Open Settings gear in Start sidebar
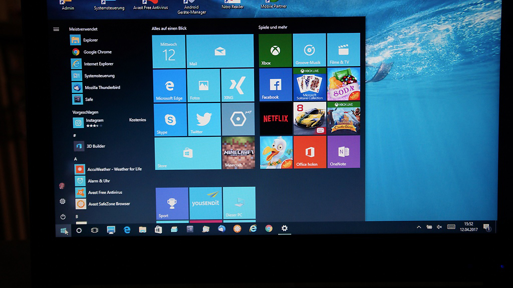The width and height of the screenshot is (513, 288). pos(63,201)
